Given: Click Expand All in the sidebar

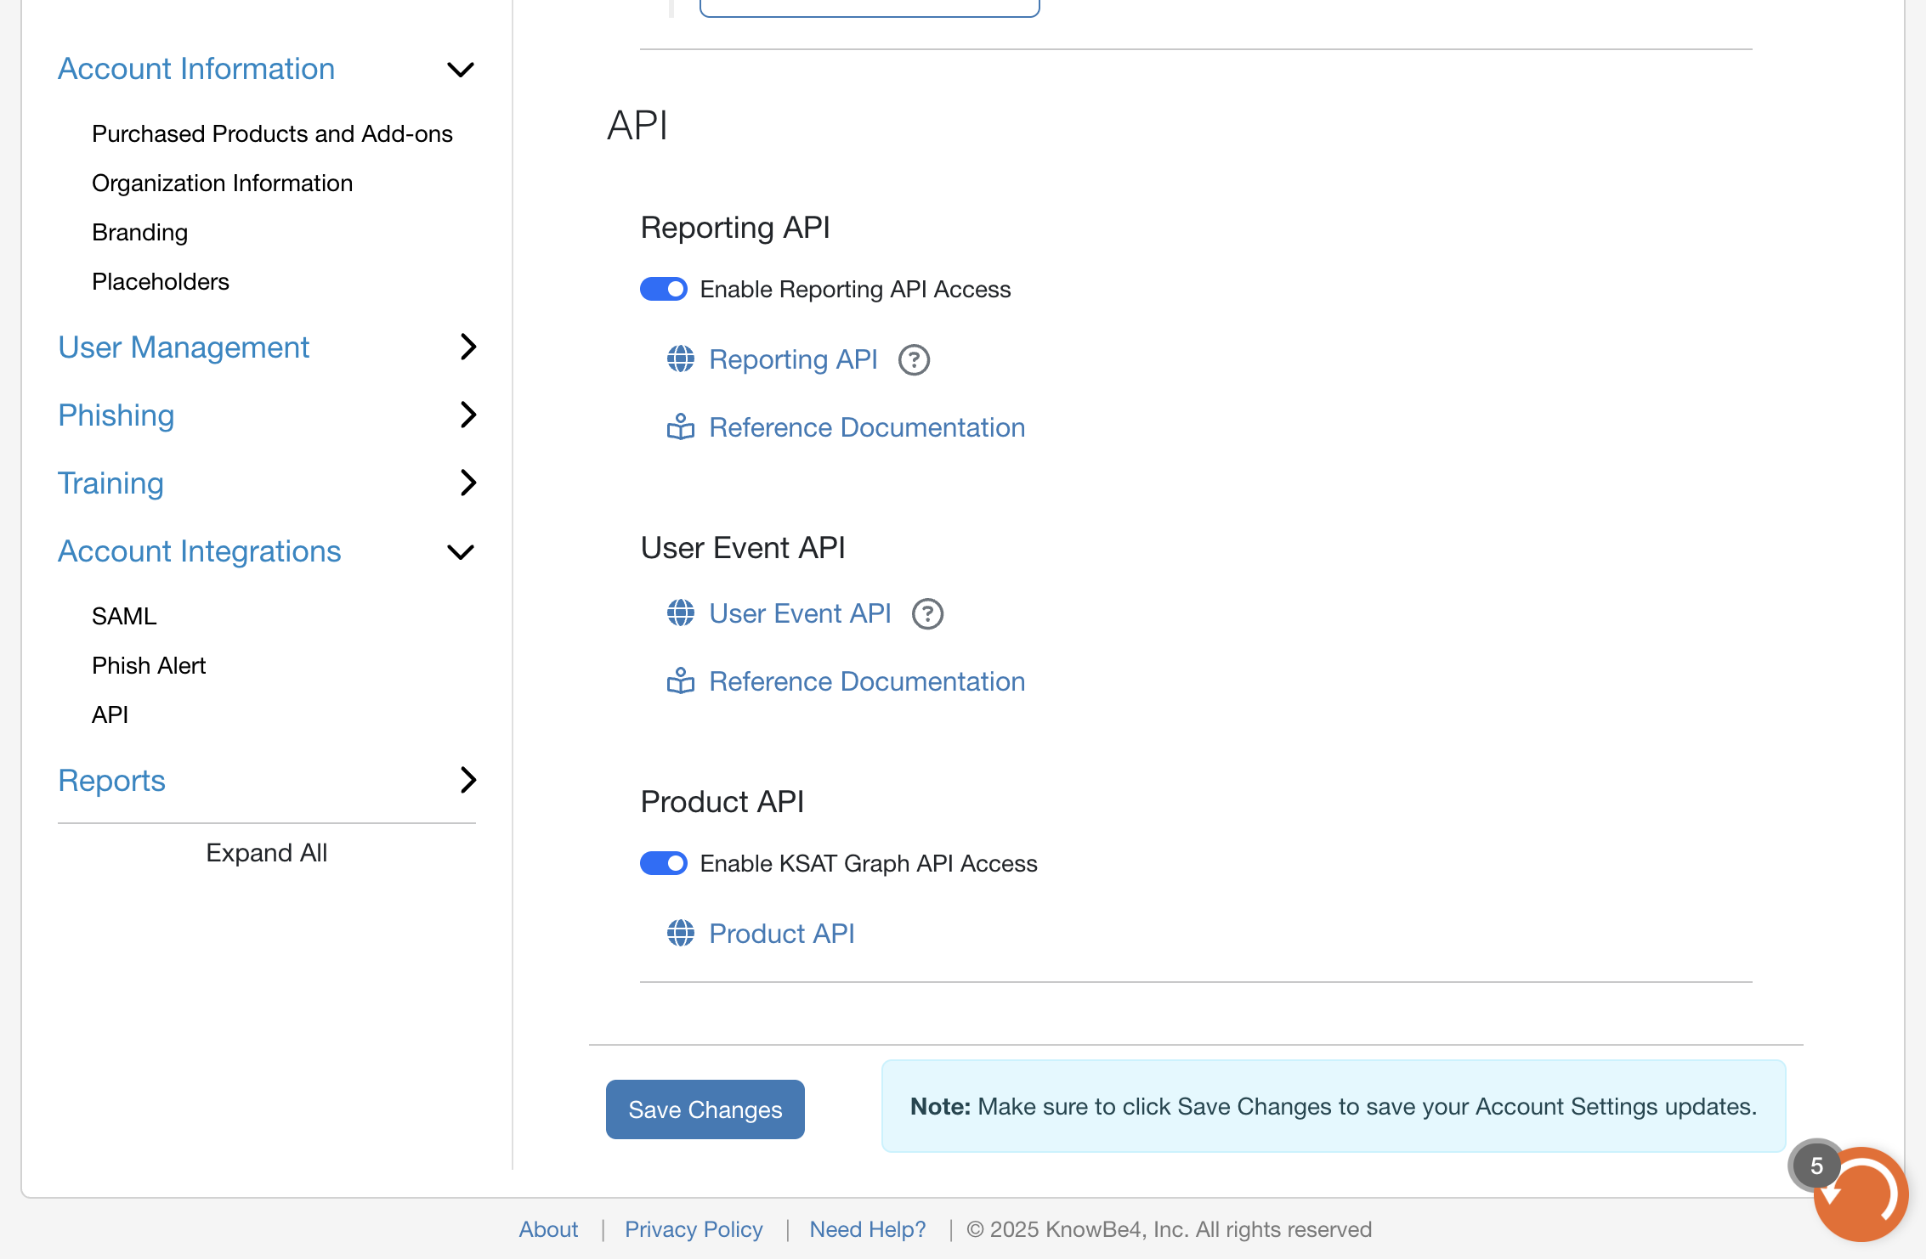Looking at the screenshot, I should [266, 852].
